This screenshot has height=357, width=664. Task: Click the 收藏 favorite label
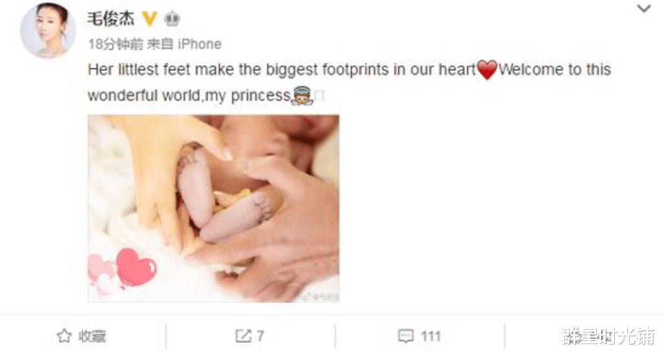[x=92, y=336]
